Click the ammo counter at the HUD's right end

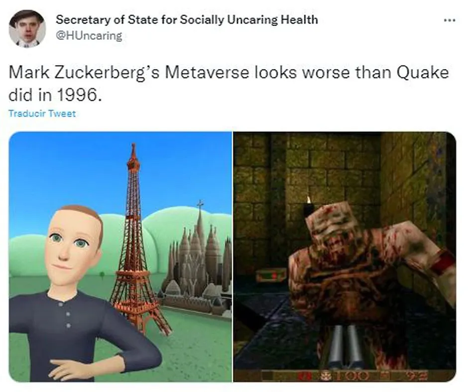(417, 376)
